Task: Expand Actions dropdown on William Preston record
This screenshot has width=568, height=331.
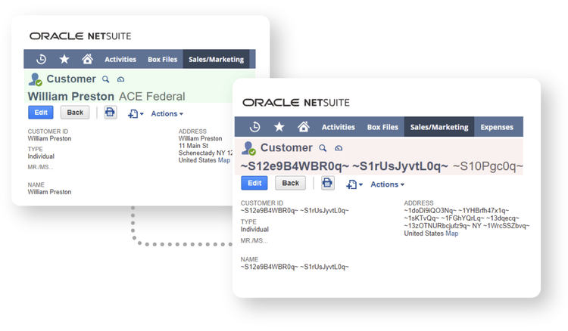Action: click(x=167, y=114)
